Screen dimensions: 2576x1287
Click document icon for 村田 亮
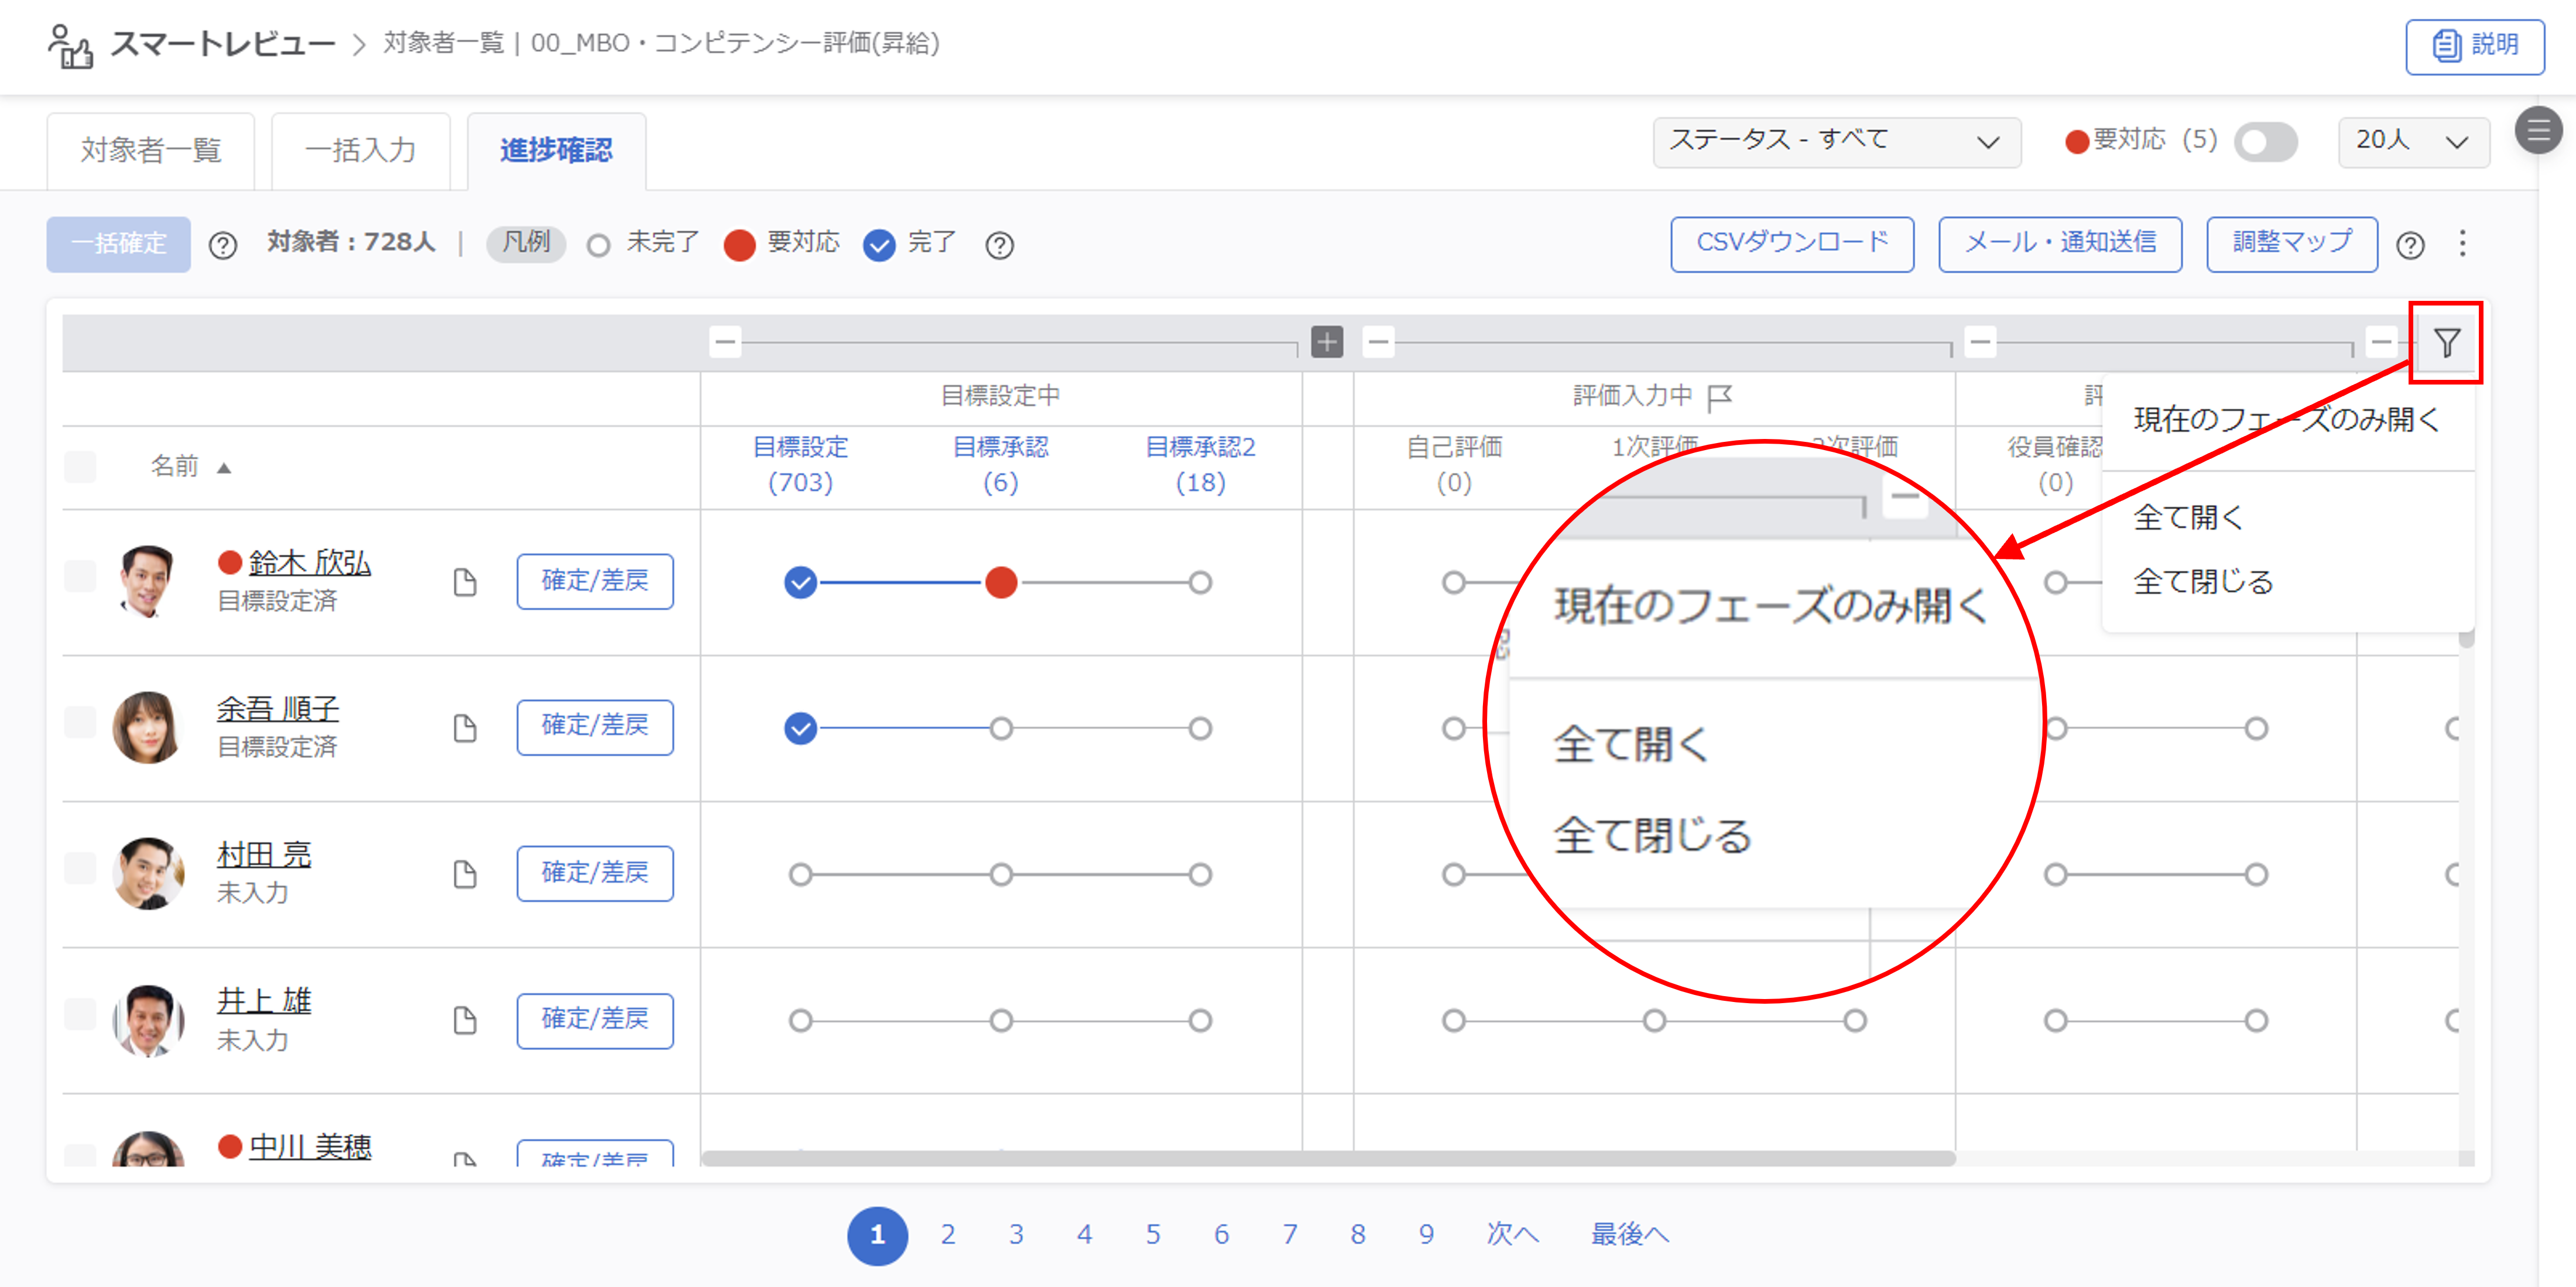(x=464, y=874)
